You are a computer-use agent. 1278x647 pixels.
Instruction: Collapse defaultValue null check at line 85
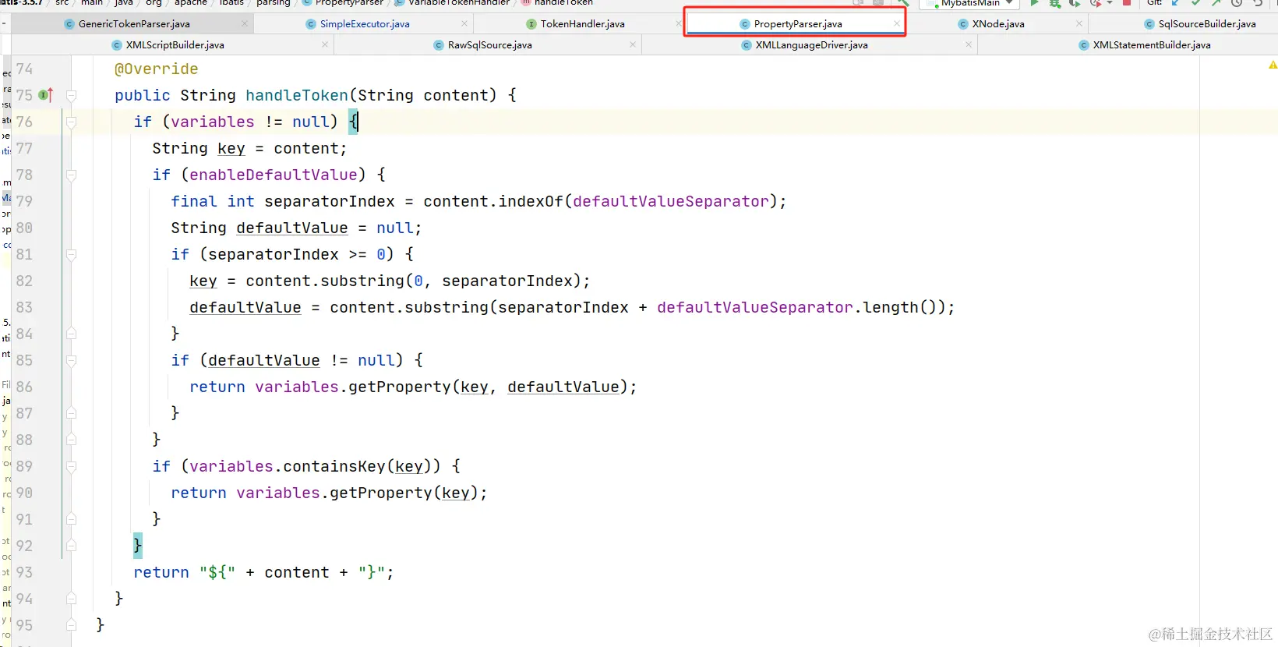click(71, 361)
